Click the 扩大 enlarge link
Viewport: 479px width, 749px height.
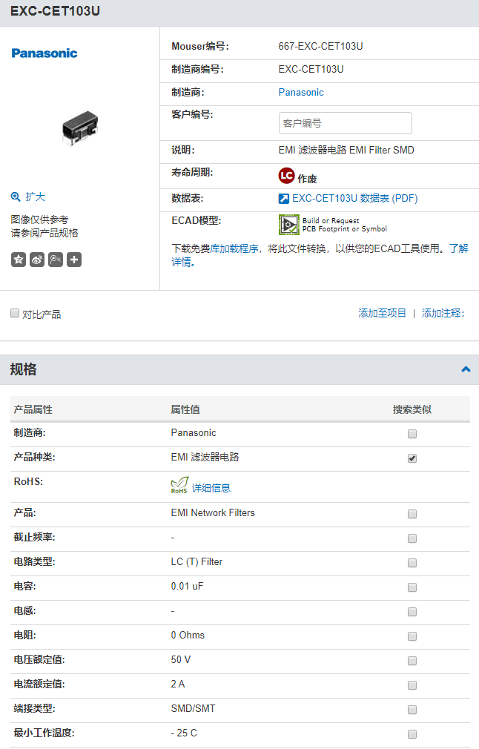pos(36,197)
